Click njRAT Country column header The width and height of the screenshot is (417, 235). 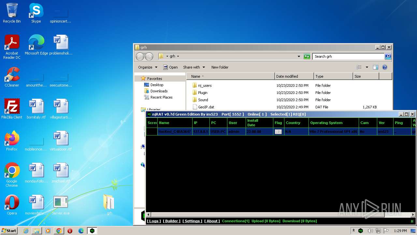[x=296, y=123]
